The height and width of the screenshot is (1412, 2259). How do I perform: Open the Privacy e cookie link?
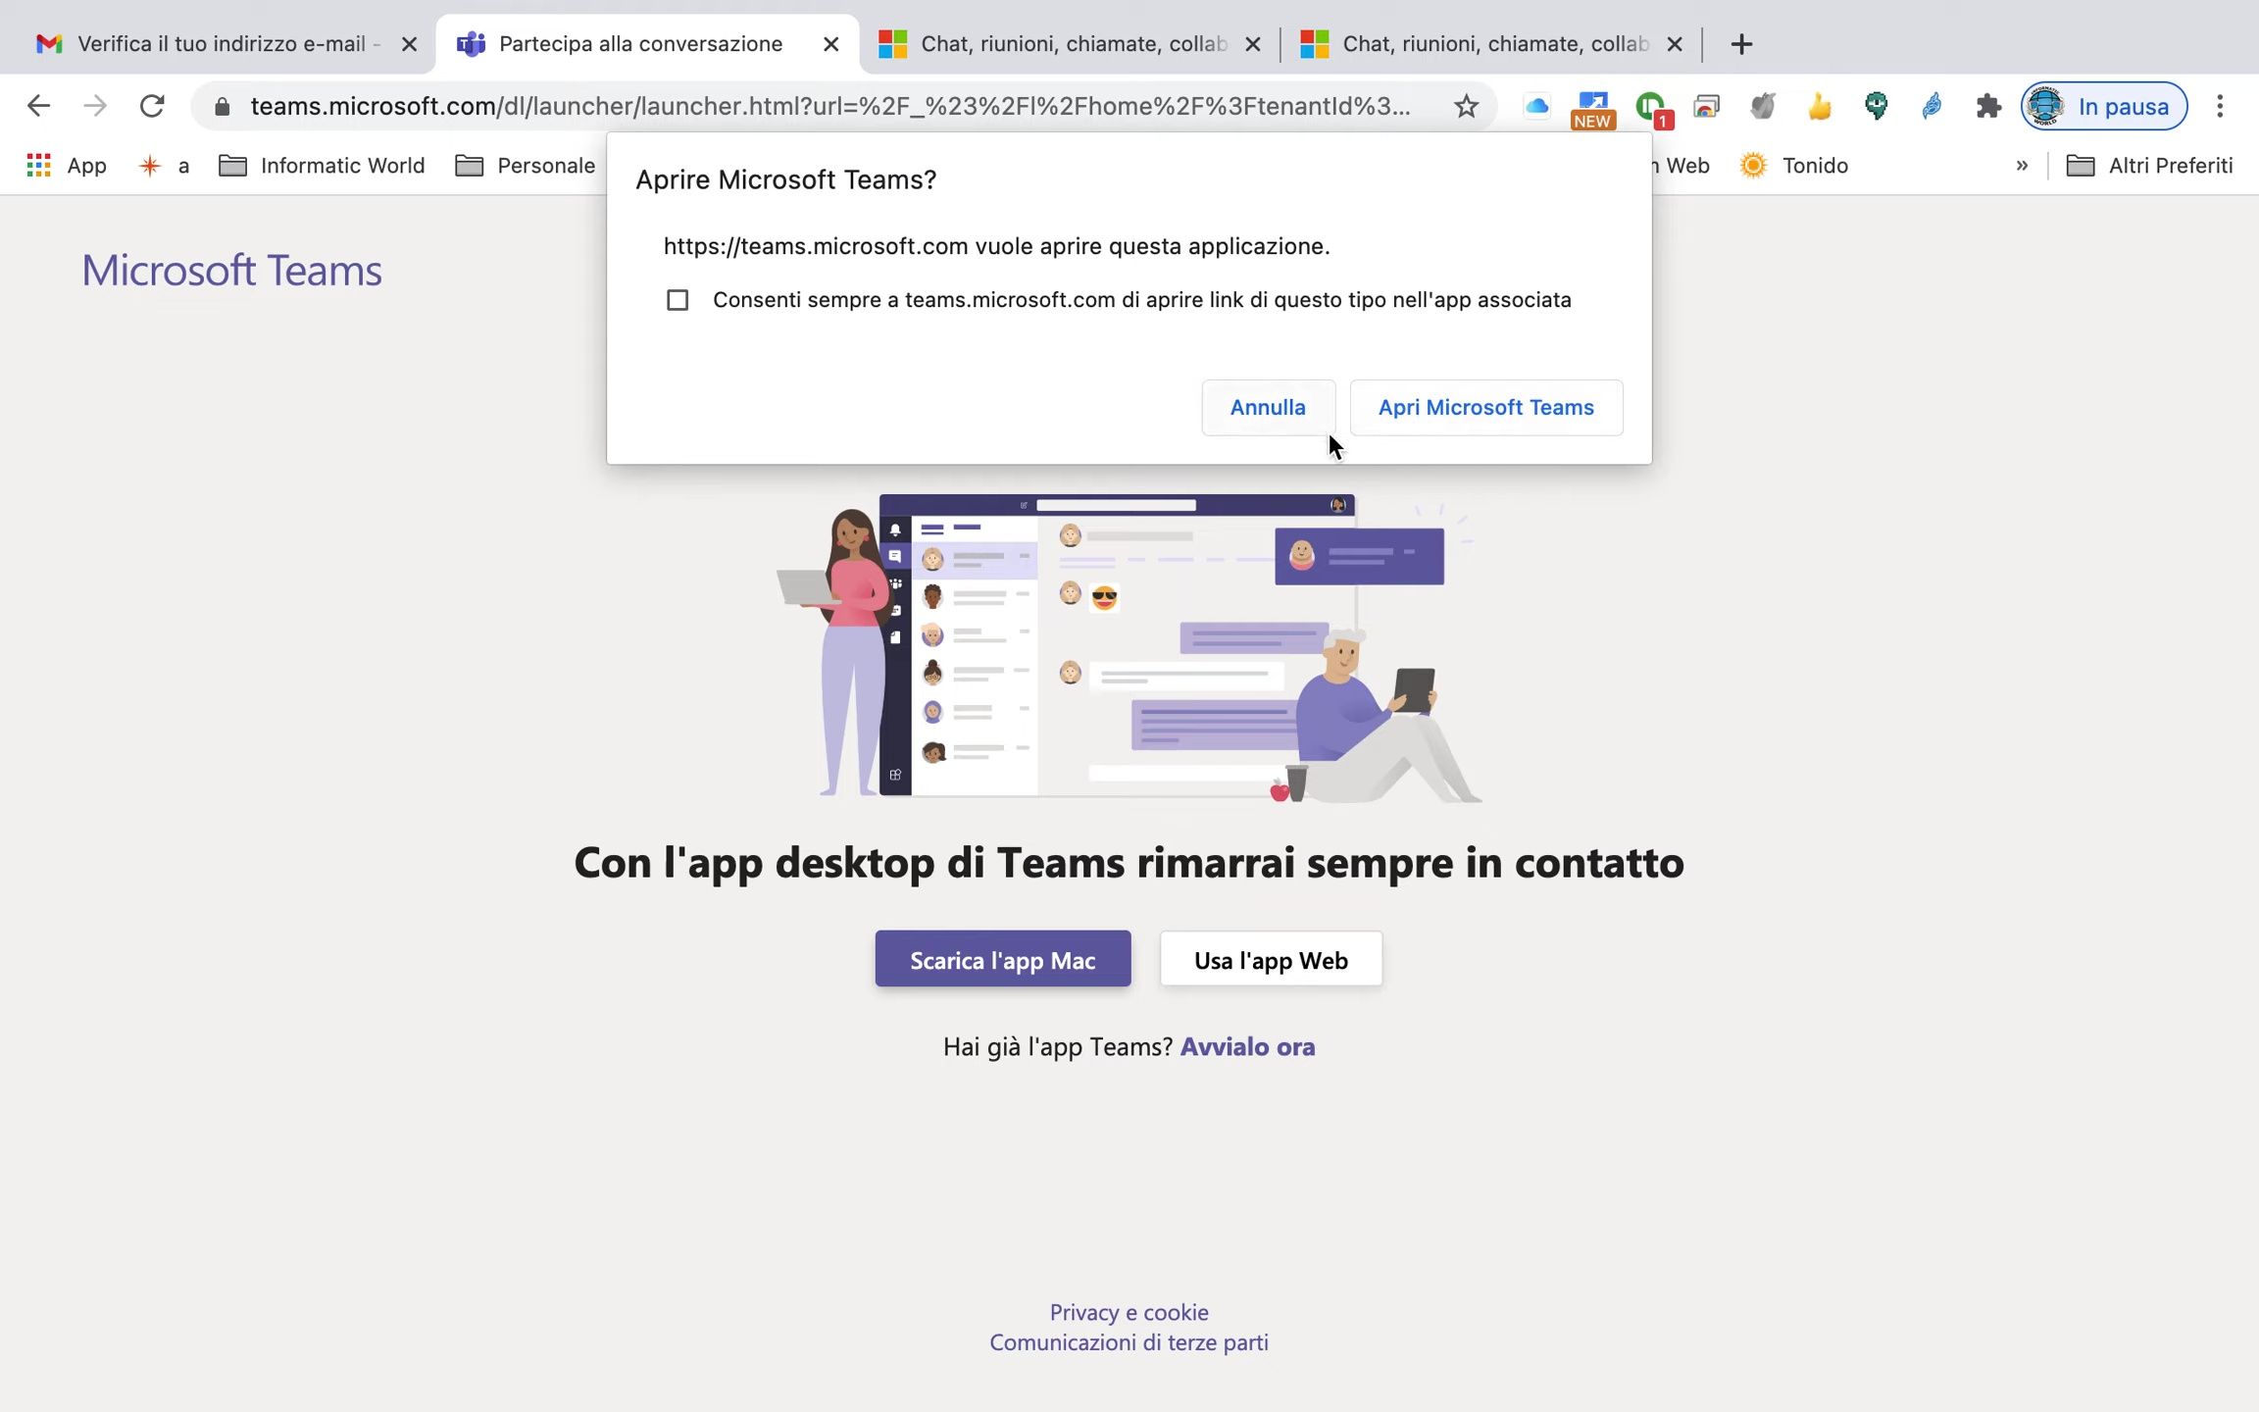[1129, 1312]
